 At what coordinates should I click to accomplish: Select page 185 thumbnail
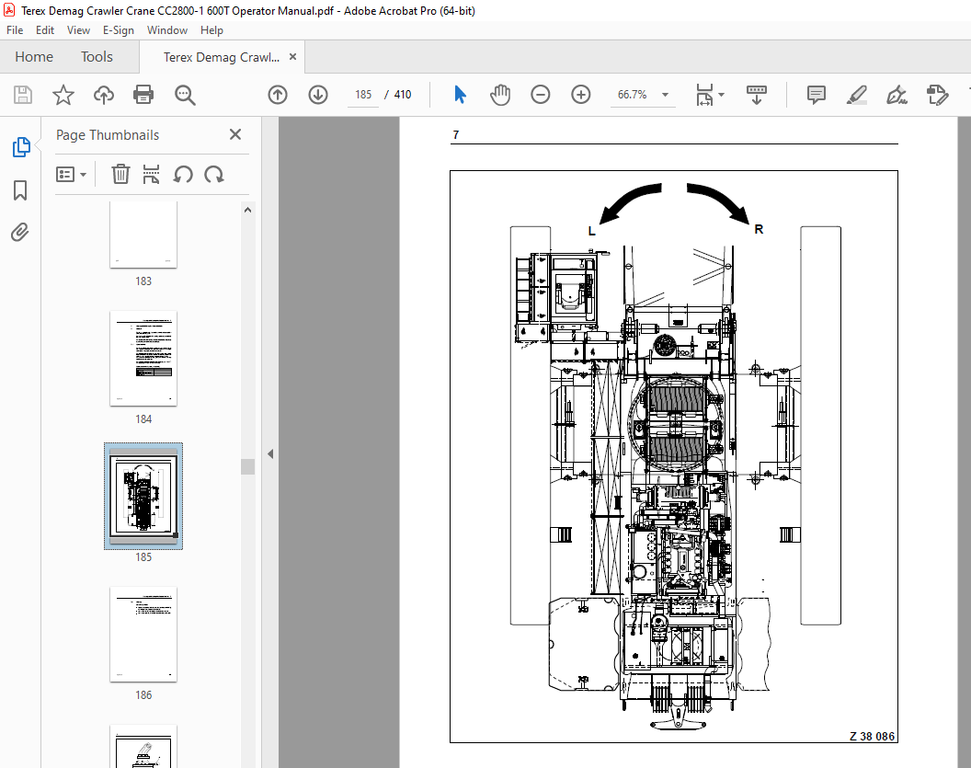point(143,496)
